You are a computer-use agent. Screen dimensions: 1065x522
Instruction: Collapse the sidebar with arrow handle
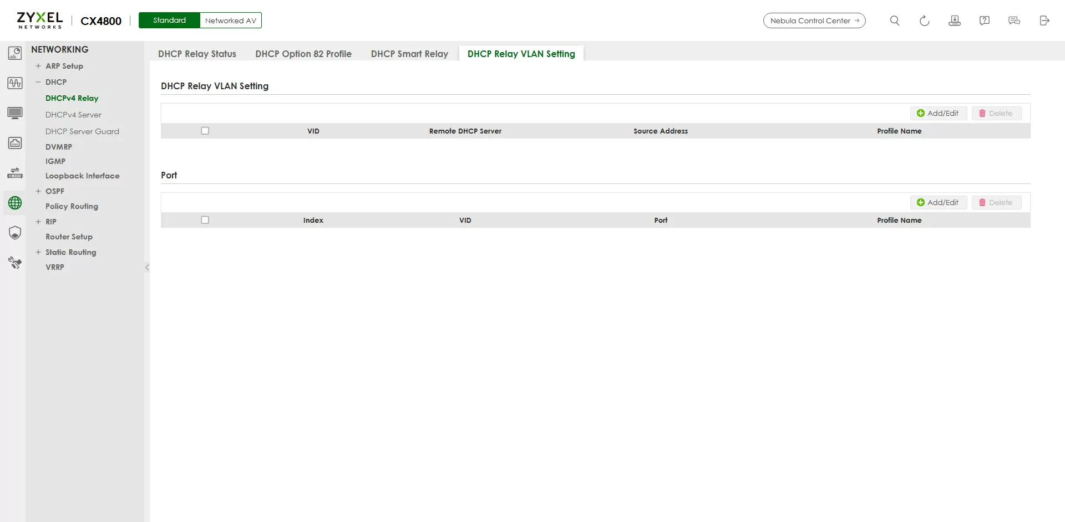[x=147, y=267]
